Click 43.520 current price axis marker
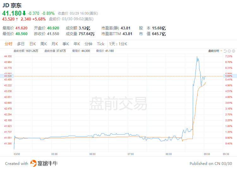Image resolution: width=237 pixels, height=170 pixels. pos(7,76)
